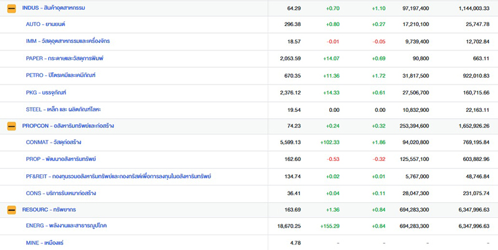
Task: Select the CONS sector link
Action: (61, 193)
